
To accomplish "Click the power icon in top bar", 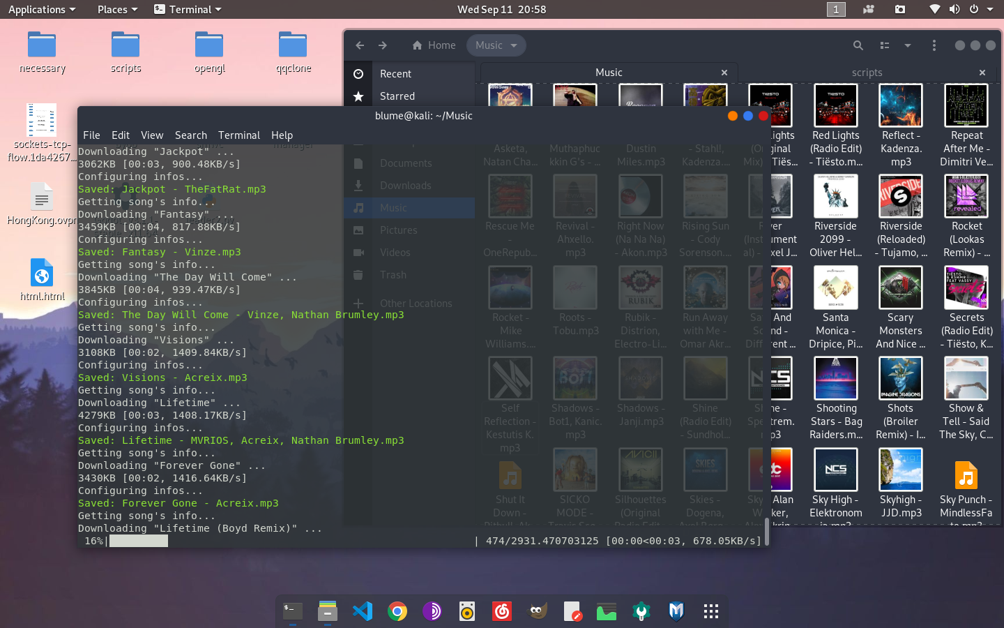I will 974,9.
